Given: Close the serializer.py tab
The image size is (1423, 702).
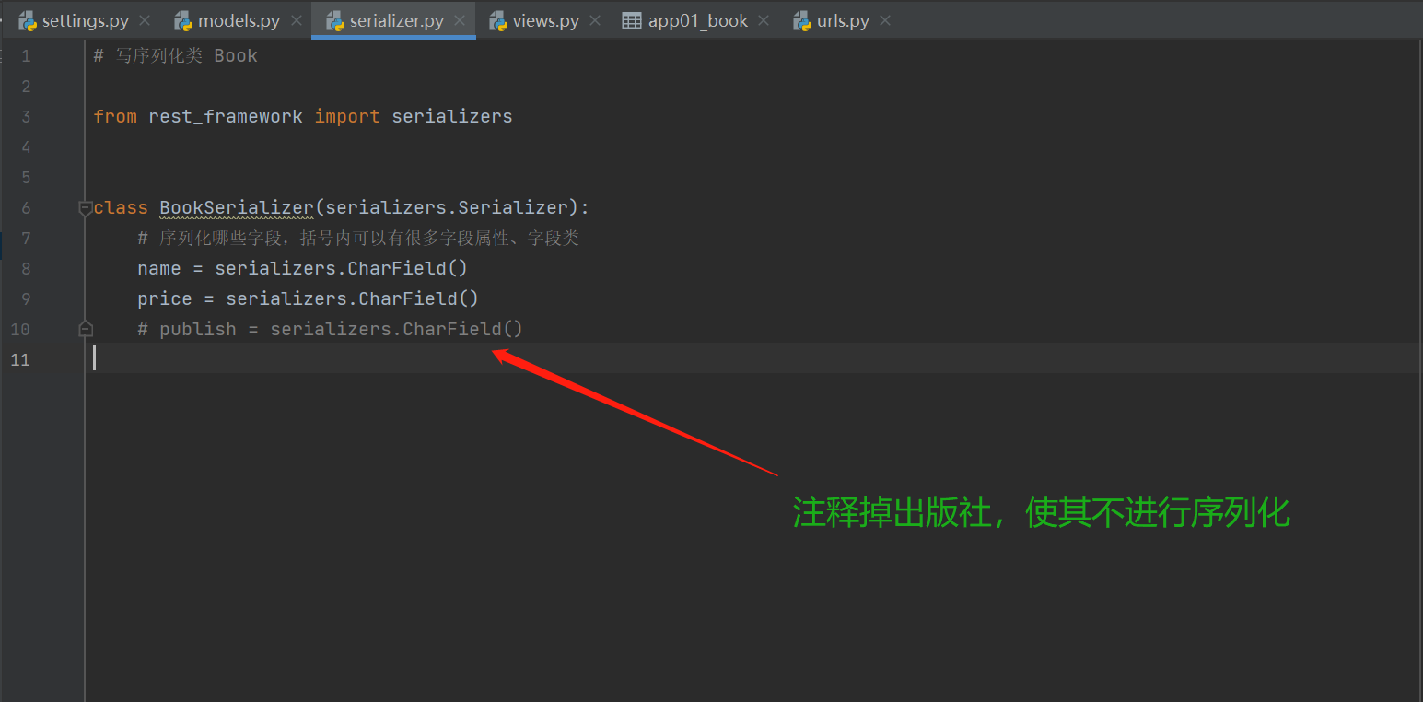Looking at the screenshot, I should point(460,20).
